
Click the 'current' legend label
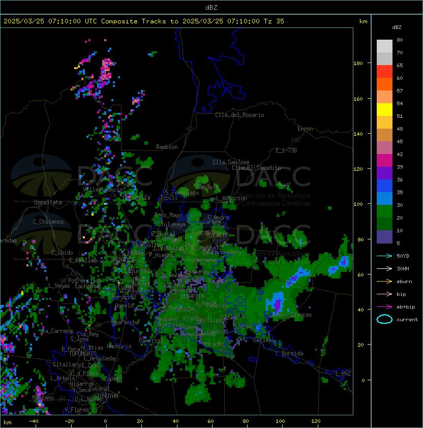[407, 320]
